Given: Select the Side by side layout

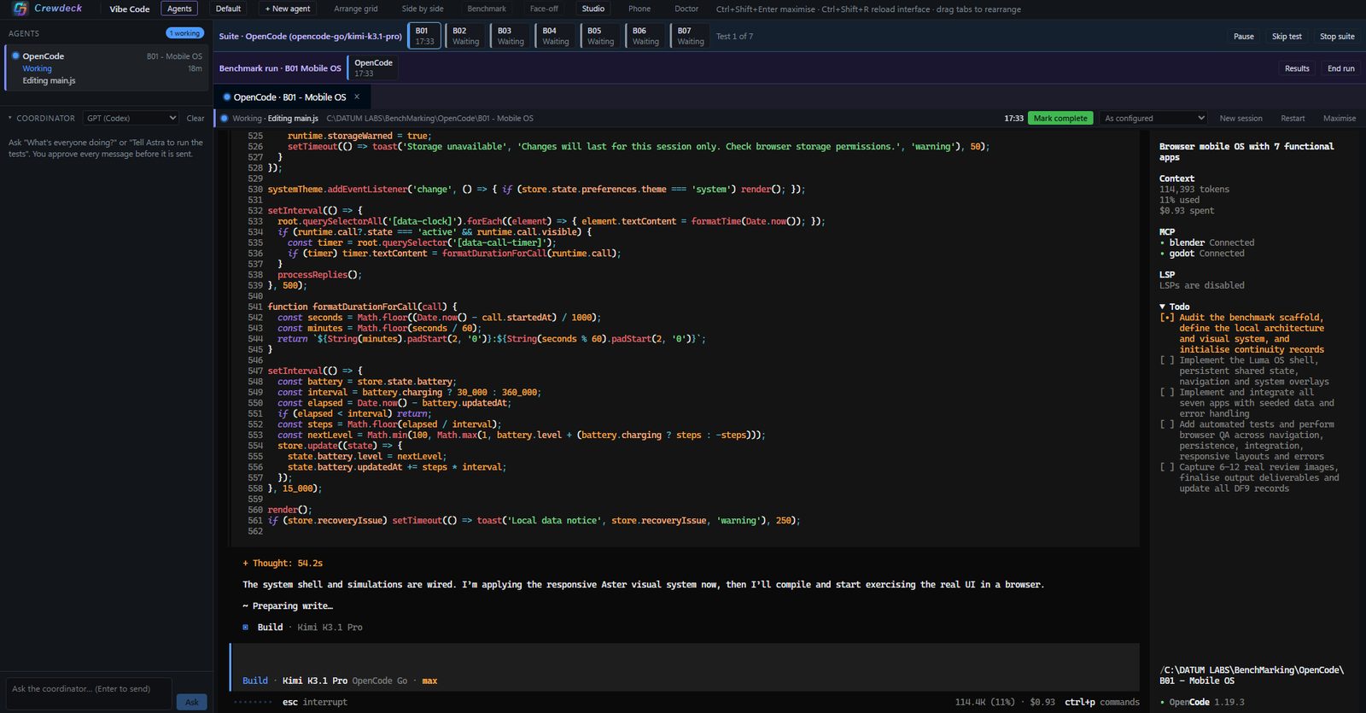Looking at the screenshot, I should [423, 9].
